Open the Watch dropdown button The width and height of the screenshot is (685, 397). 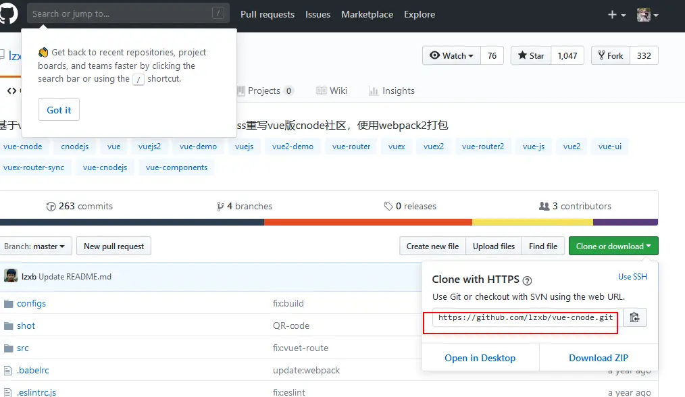coord(452,55)
